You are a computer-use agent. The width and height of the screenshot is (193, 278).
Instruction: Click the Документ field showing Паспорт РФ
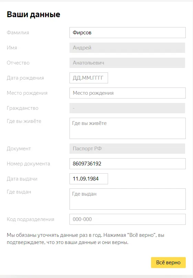click(127, 149)
